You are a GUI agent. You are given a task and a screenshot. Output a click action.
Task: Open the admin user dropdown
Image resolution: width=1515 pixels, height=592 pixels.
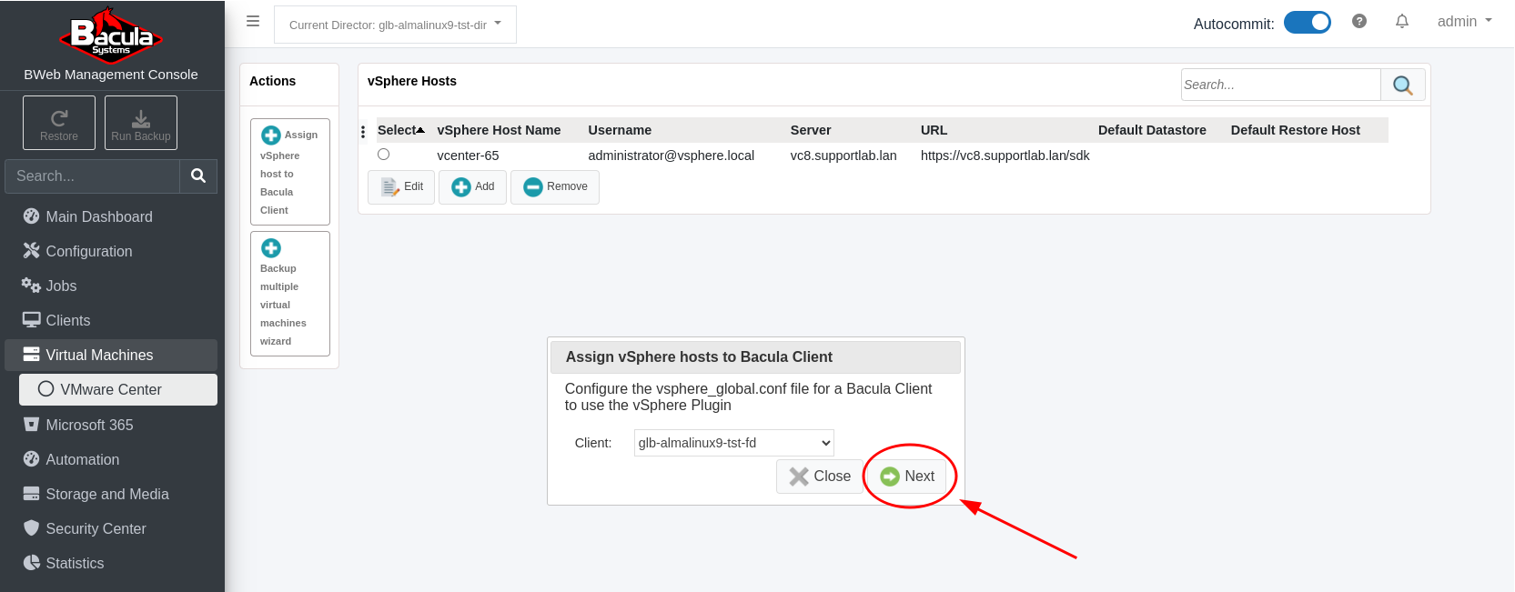click(1464, 21)
